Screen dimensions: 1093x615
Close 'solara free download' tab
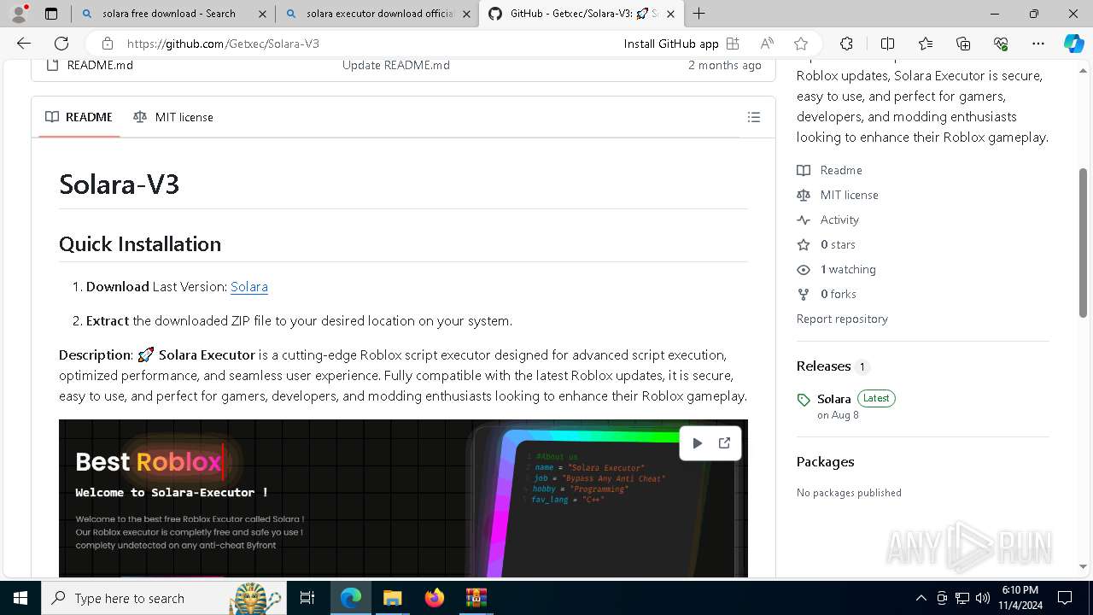click(262, 14)
